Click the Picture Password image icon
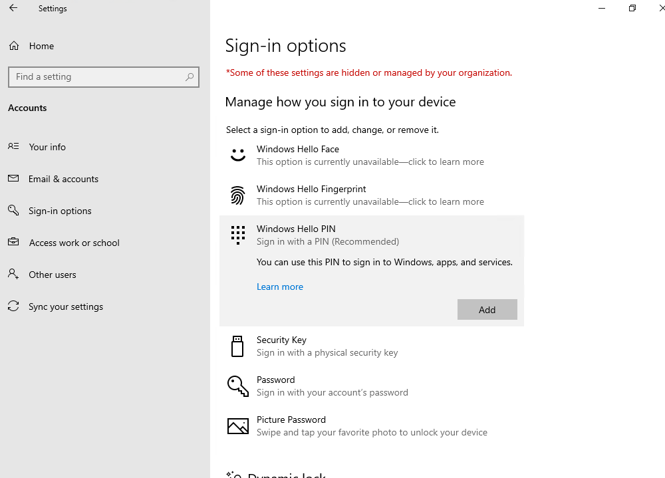 click(238, 426)
